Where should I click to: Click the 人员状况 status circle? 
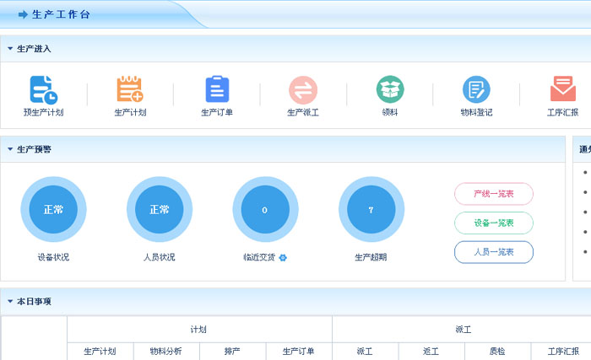(x=160, y=209)
